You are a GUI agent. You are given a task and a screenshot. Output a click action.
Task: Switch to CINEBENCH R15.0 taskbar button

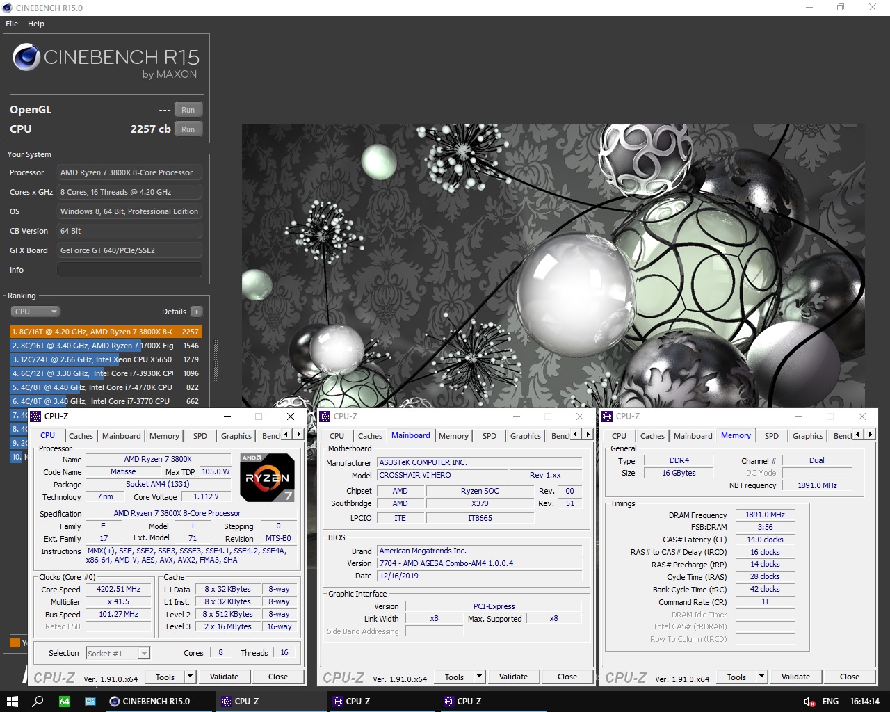click(x=159, y=701)
